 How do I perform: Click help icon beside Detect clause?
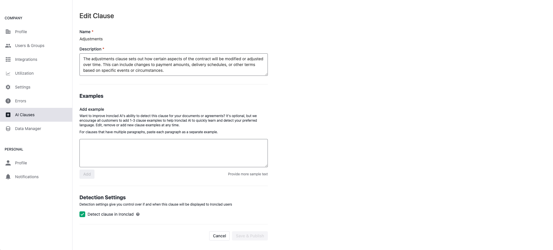(x=138, y=214)
